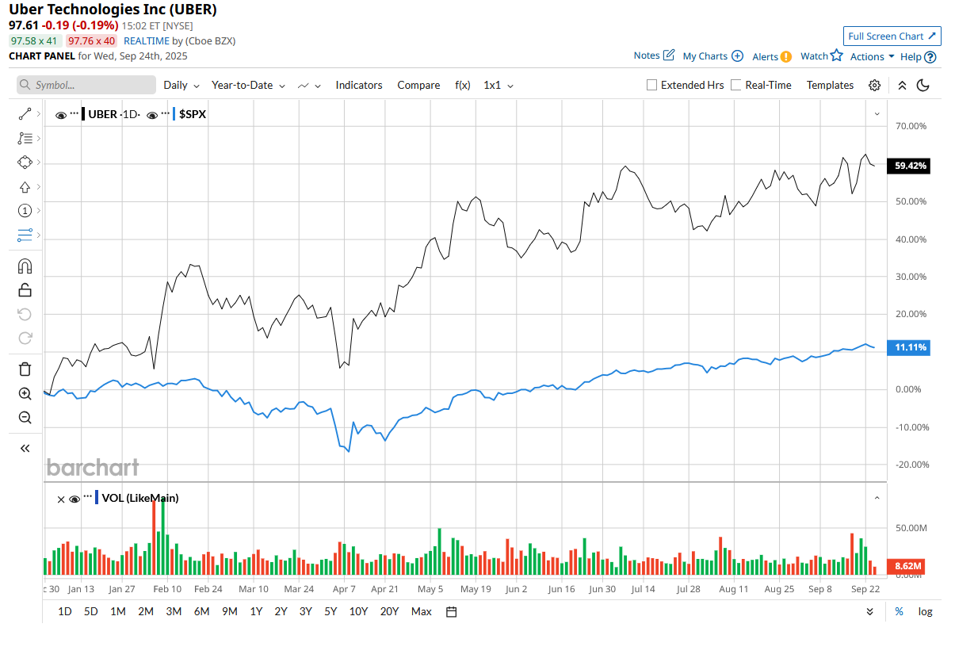Select the horizontal price lines tool
This screenshot has width=955, height=662.
point(24,235)
